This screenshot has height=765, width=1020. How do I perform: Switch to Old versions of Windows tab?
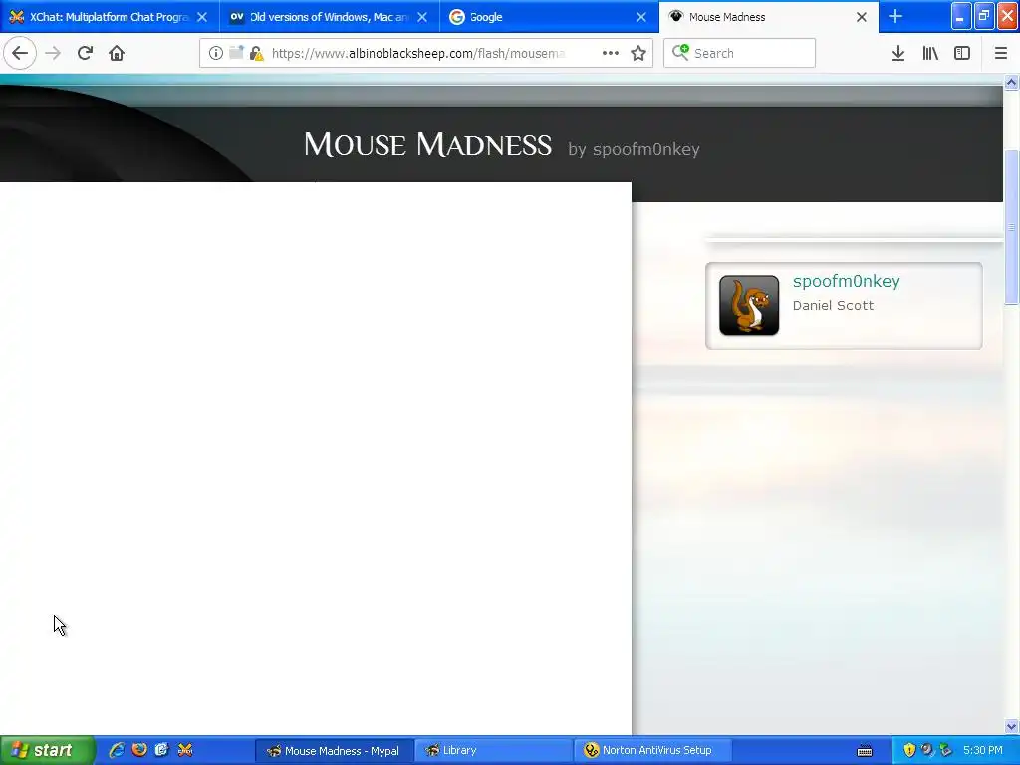pos(330,17)
